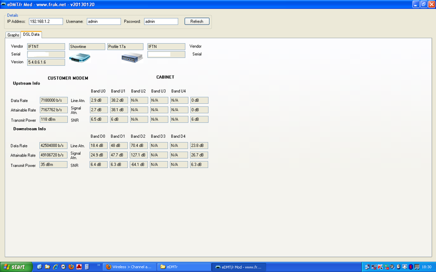The height and width of the screenshot is (272, 436).
Task: Click the eDMT/r app icon in title bar
Action: [x=3, y=4]
